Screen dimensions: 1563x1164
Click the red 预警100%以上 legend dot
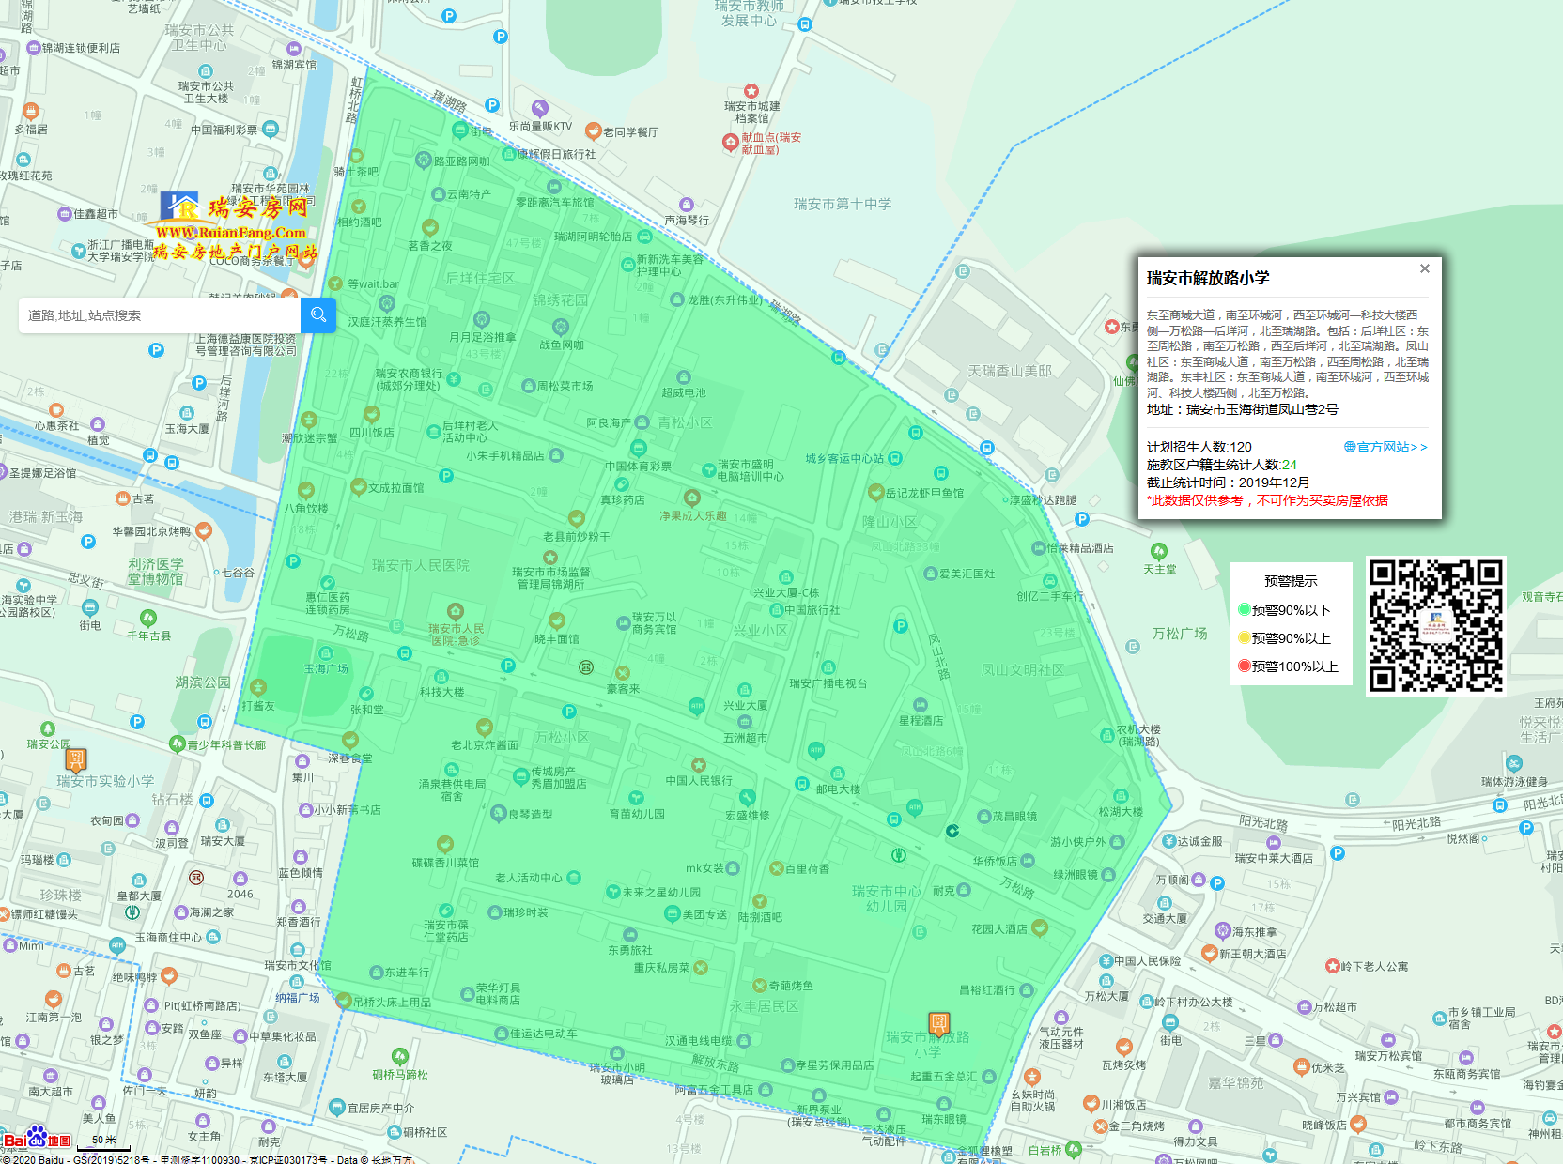pos(1245,666)
